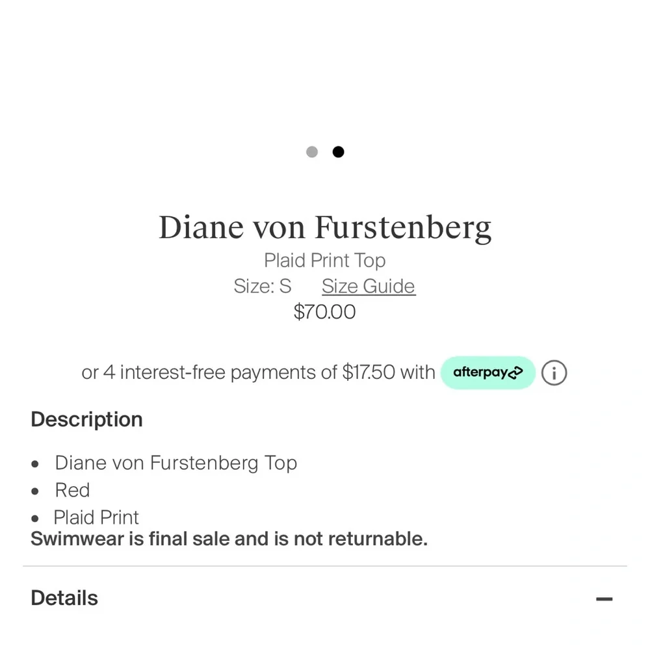
Task: Click the inactive gray slideshow dot
Action: [312, 151]
